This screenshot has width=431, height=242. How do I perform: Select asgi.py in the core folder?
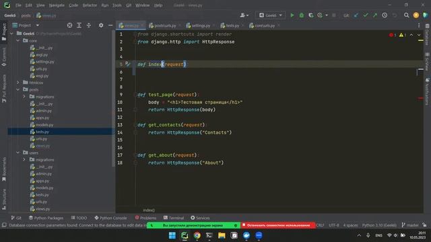coord(39,54)
